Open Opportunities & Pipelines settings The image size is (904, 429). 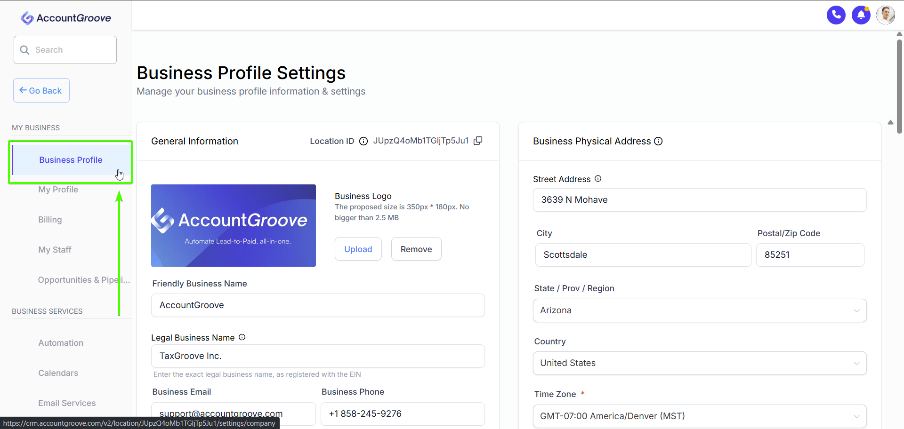84,280
